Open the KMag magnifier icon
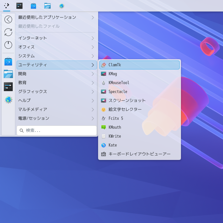This screenshot has width=223, height=223. point(104,74)
